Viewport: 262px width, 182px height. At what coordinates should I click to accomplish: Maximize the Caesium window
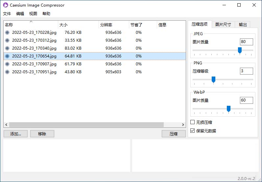tap(239, 5)
